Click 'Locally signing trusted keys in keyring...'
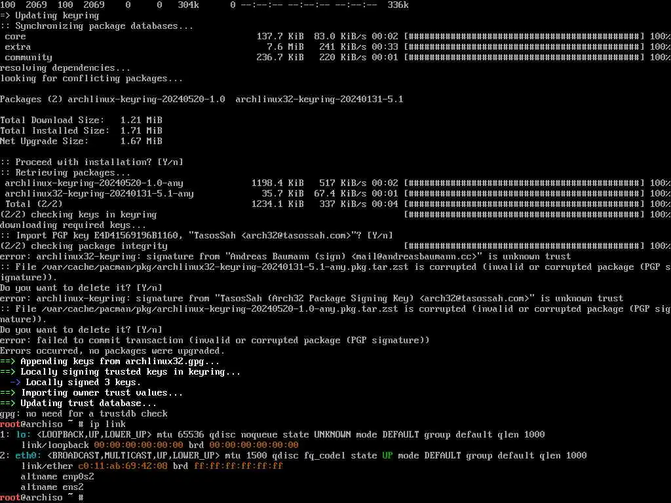The width and height of the screenshot is (671, 503). click(x=121, y=372)
